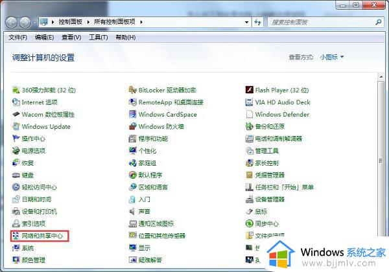389x272 pixels.
Task: Open the 编辑(E) menu
Action: click(44, 38)
